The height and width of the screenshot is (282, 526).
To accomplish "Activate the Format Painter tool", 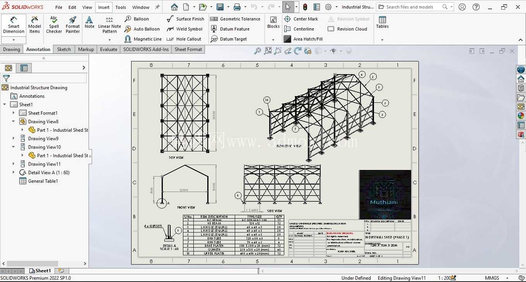I will (72, 25).
